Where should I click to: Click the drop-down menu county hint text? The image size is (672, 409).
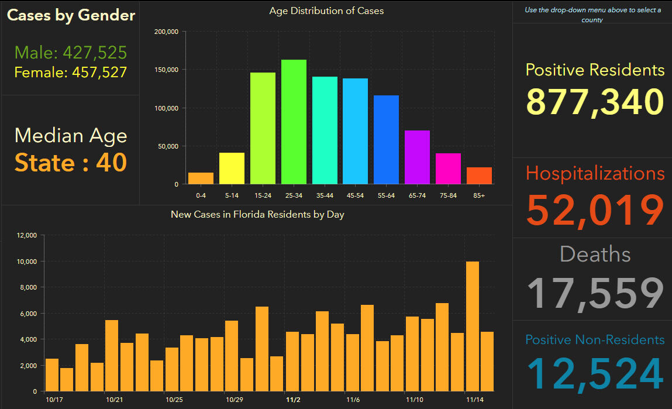[592, 15]
